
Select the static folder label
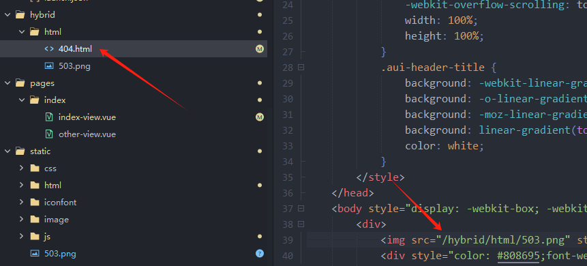coord(40,151)
